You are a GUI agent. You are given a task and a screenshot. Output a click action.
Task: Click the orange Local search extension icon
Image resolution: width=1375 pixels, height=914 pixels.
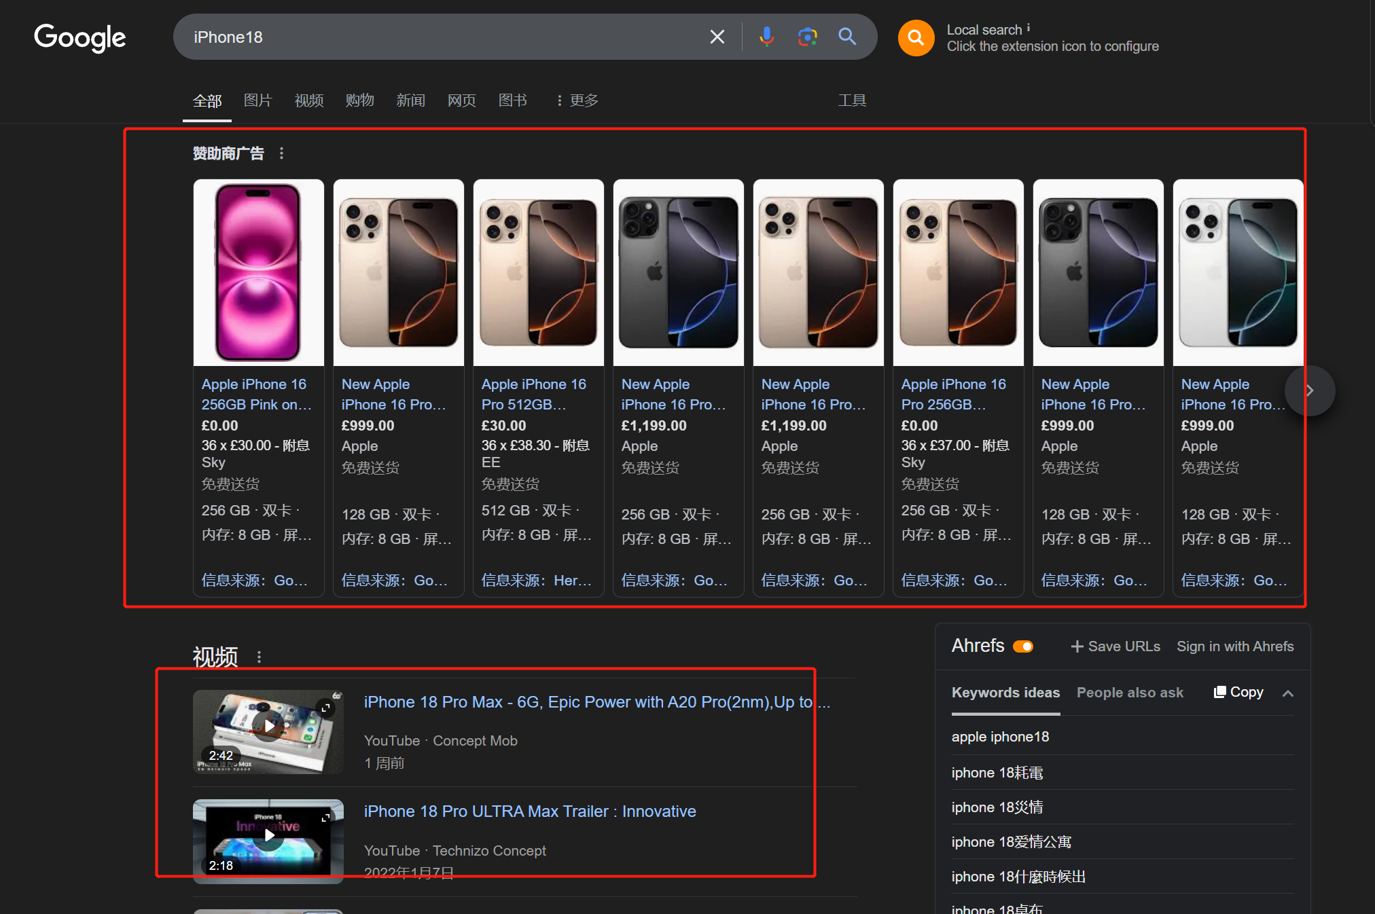[916, 38]
